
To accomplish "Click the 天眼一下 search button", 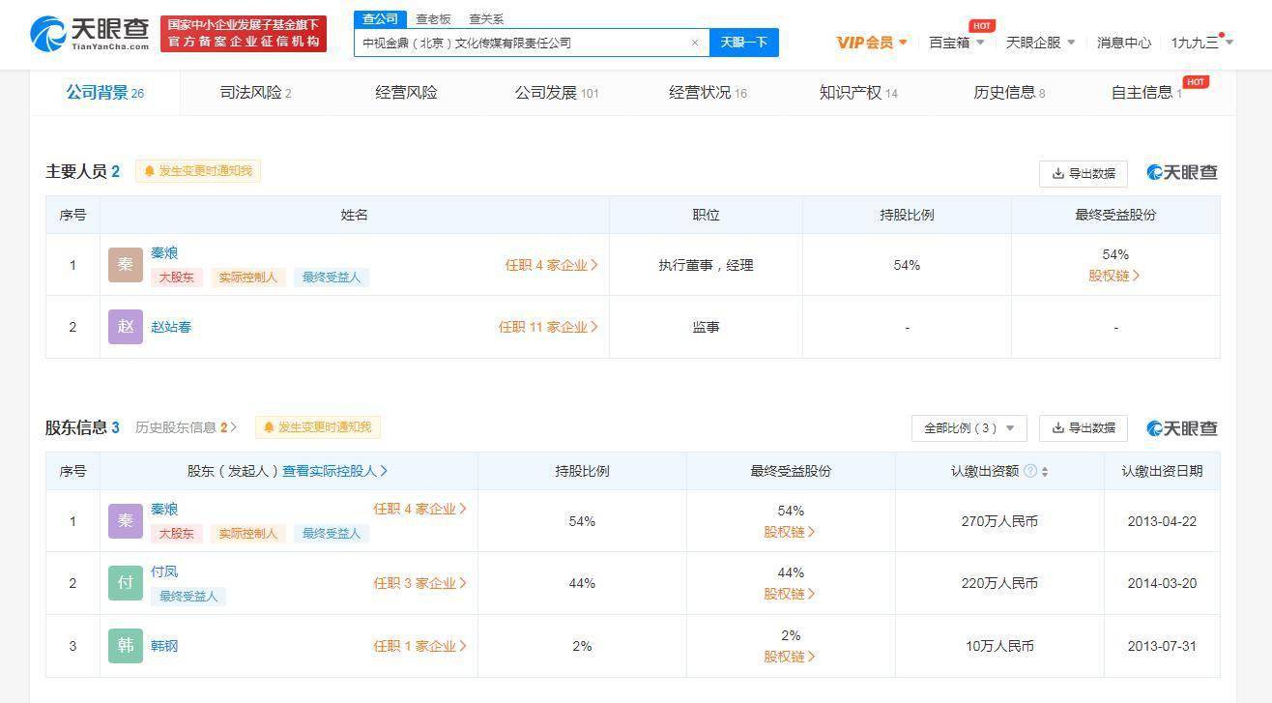I will click(743, 43).
